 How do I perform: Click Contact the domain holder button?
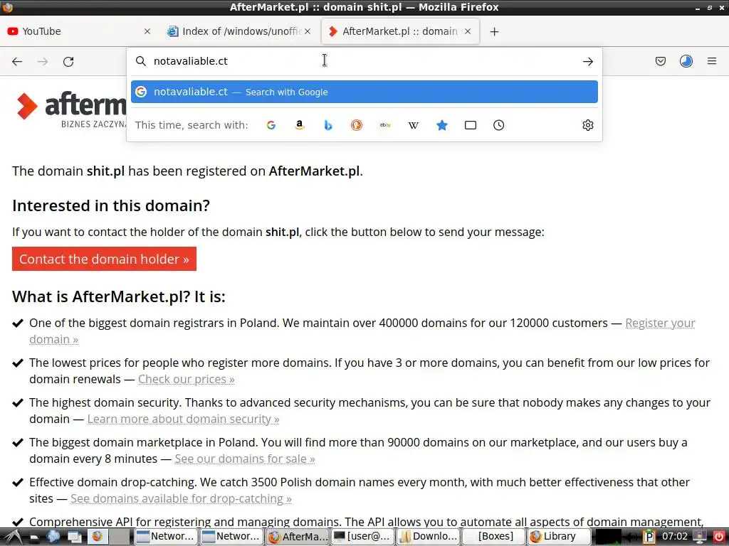point(104,259)
